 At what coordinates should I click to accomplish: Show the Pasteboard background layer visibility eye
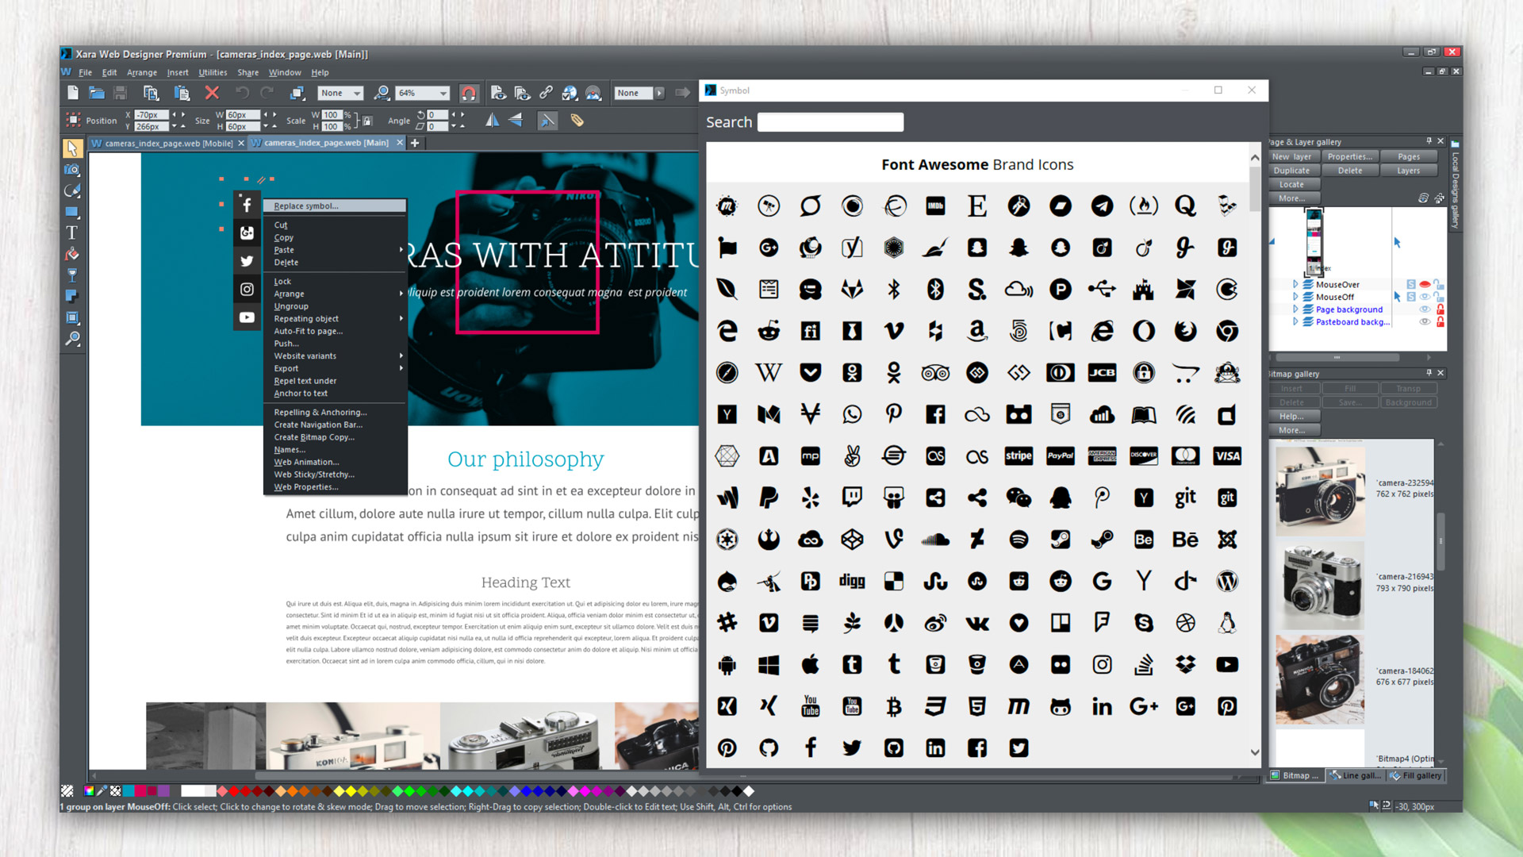coord(1425,322)
